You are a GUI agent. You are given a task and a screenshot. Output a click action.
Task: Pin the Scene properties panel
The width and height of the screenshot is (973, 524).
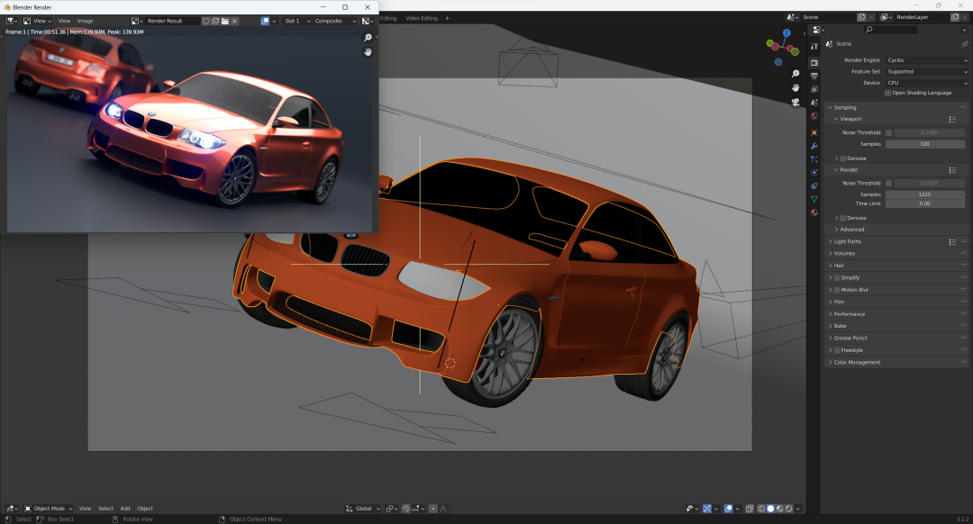964,44
